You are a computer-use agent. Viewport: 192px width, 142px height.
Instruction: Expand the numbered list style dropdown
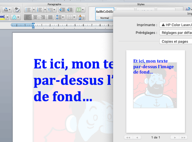pyautogui.click(x=45, y=10)
